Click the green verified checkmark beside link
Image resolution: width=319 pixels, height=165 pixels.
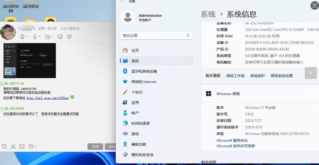[x=72, y=97]
